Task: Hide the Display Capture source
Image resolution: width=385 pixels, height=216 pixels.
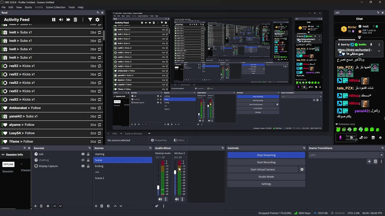Action: tap(83, 166)
